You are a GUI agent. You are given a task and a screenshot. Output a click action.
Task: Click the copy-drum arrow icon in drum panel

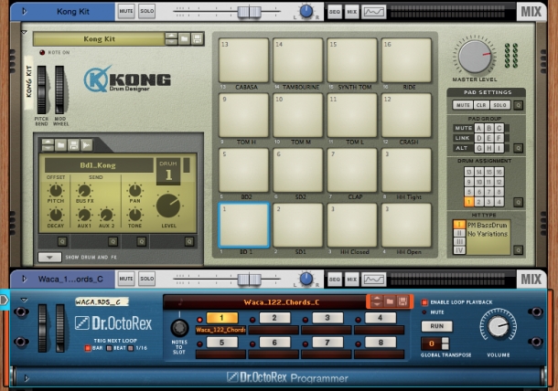tap(87, 145)
